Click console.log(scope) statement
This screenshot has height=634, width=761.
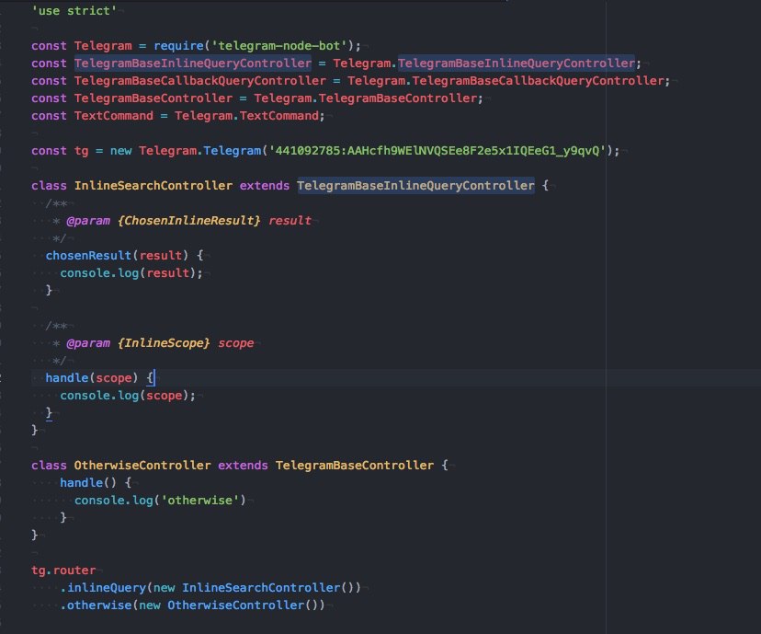pos(128,396)
